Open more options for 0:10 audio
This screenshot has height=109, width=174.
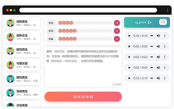pos(165,36)
